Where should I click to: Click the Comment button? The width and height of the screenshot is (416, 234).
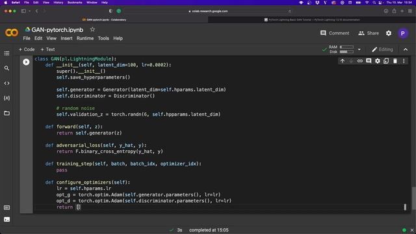tap(335, 33)
